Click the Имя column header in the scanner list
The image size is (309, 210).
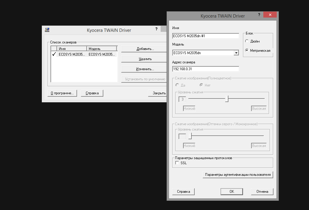click(x=72, y=49)
